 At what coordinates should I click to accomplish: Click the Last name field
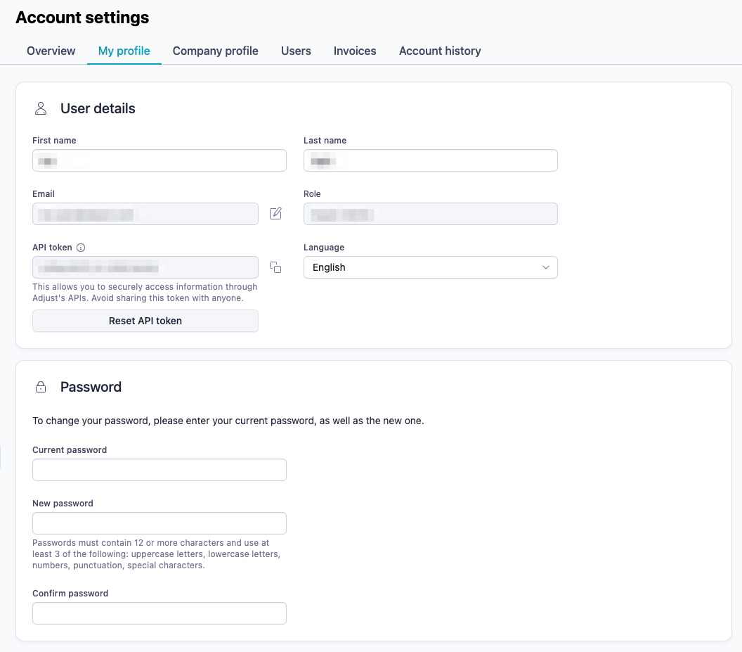430,160
